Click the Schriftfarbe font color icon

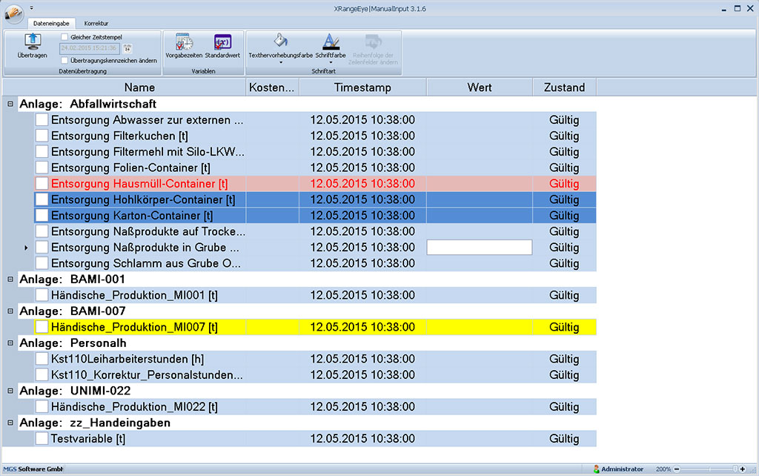tap(331, 42)
